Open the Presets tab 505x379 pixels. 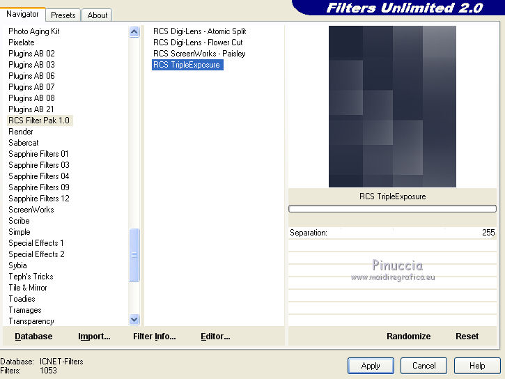[x=63, y=15]
